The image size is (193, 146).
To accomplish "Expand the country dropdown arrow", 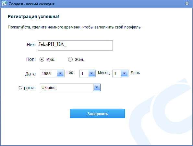I will tap(97, 87).
